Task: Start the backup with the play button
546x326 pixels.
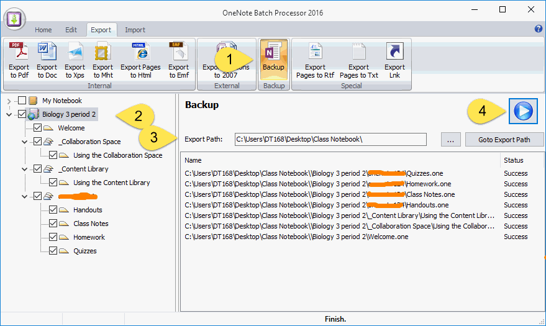Action: coord(523,111)
